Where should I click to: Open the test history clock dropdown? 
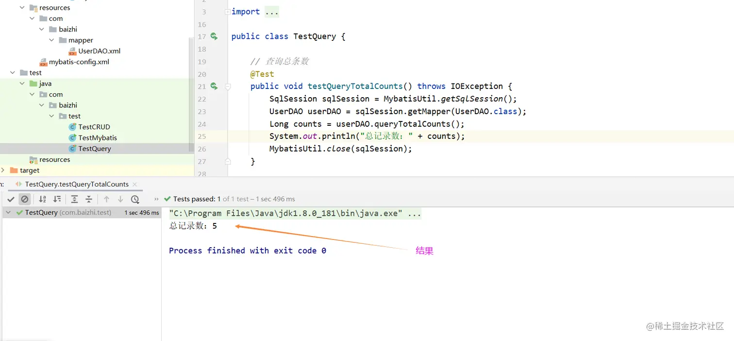pyautogui.click(x=135, y=199)
